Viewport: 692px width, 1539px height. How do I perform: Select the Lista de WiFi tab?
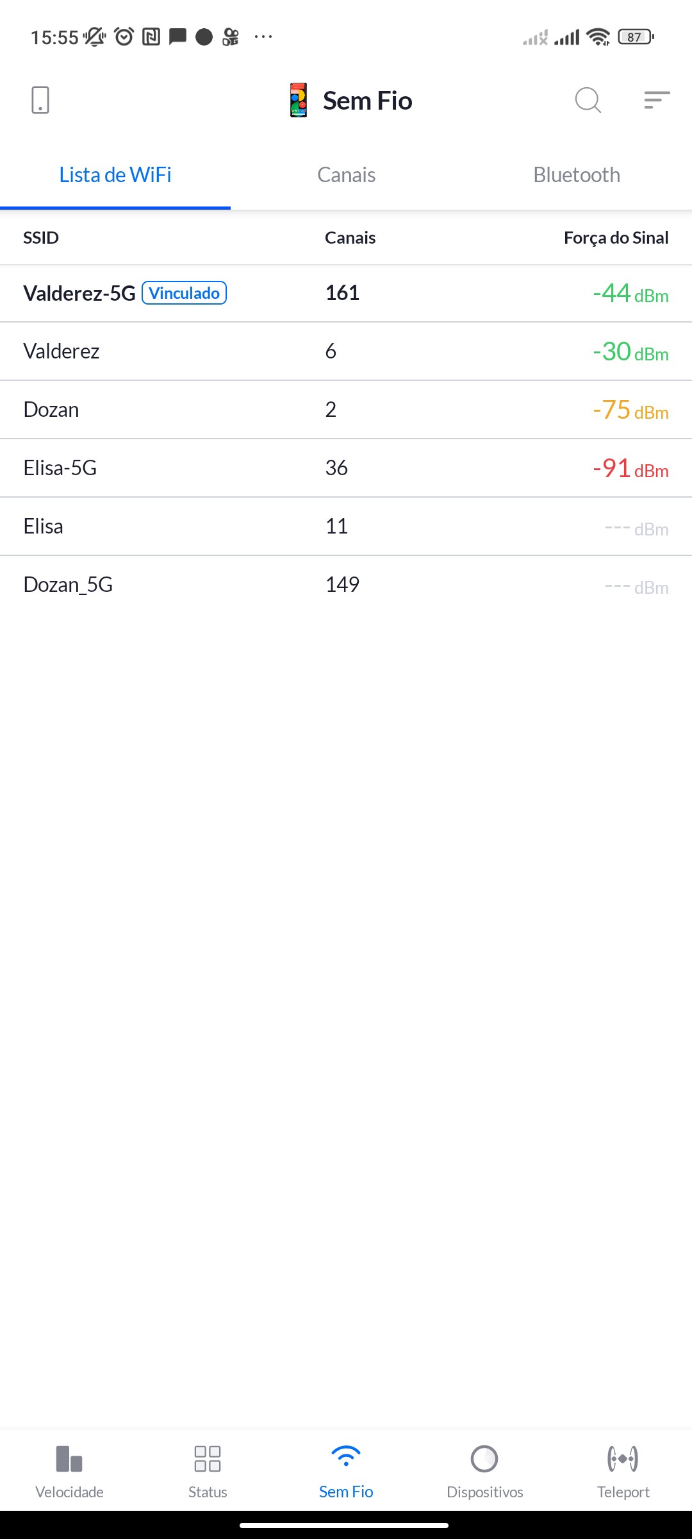click(x=115, y=175)
